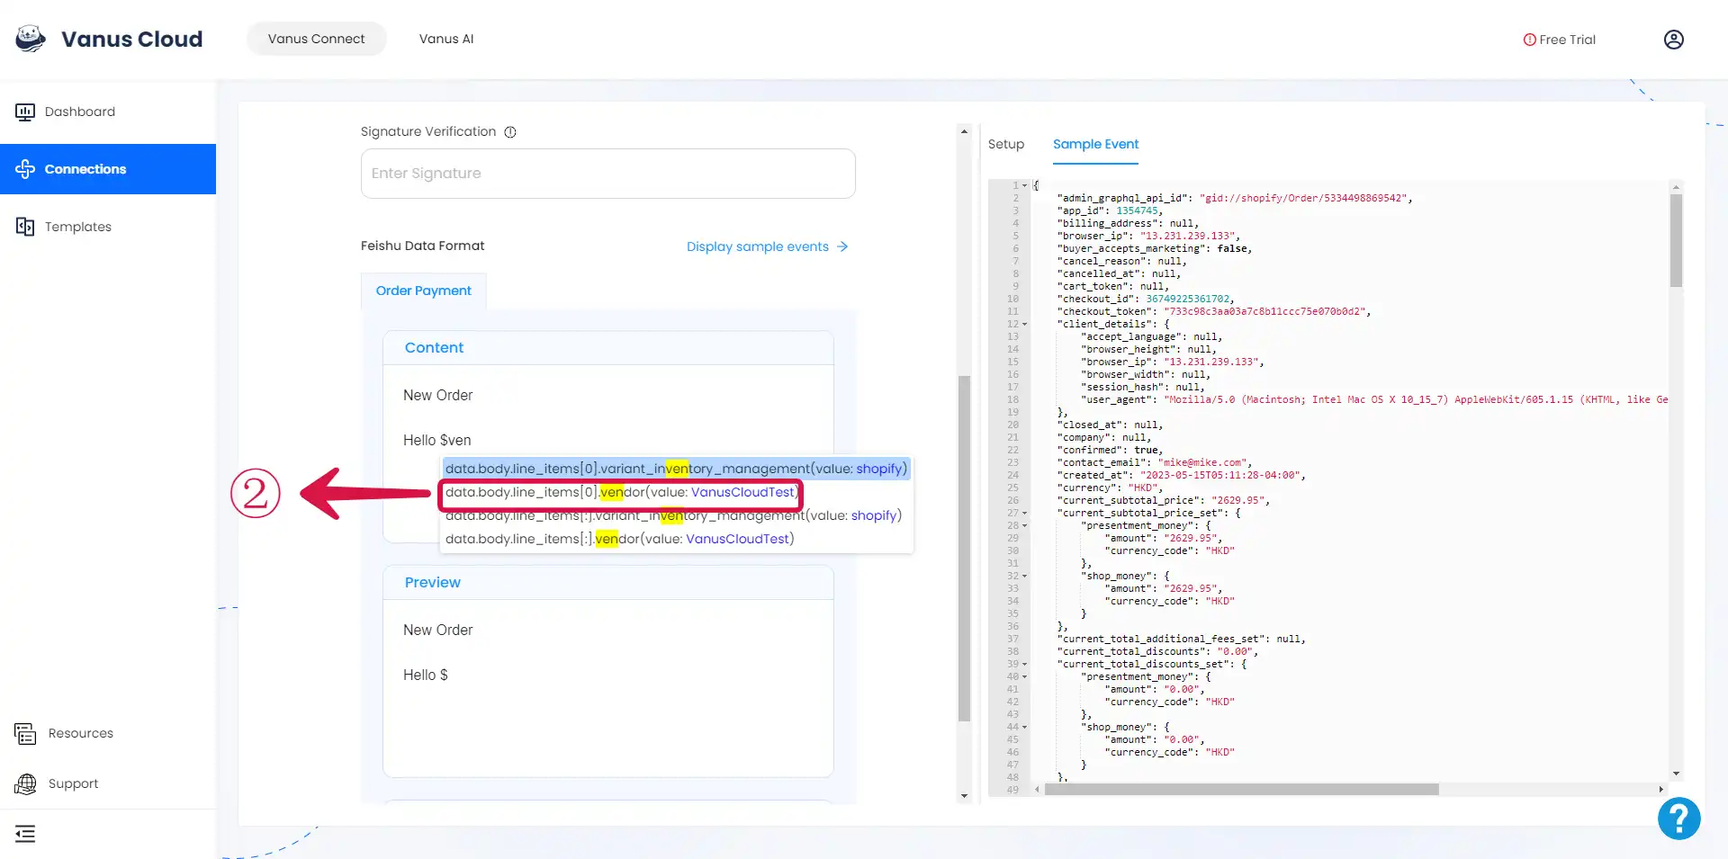Collapse current_total_discounts_set fold at line 39
Image resolution: width=1728 pixels, height=859 pixels.
pos(1024,664)
